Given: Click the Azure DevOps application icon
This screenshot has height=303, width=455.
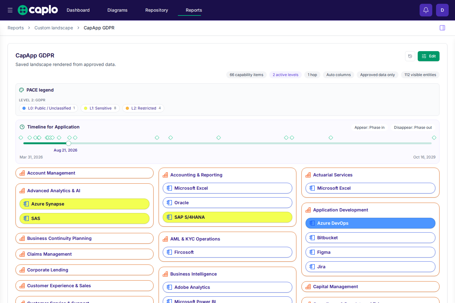Looking at the screenshot, I should (312, 223).
